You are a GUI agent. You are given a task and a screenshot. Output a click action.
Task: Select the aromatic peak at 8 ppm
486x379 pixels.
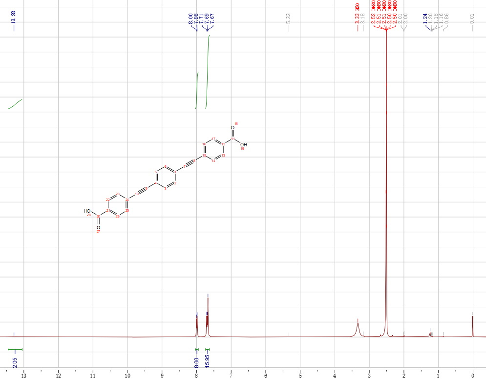coord(197,324)
